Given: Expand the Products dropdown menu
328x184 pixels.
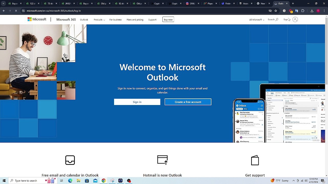Looking at the screenshot, I should 99,20.
